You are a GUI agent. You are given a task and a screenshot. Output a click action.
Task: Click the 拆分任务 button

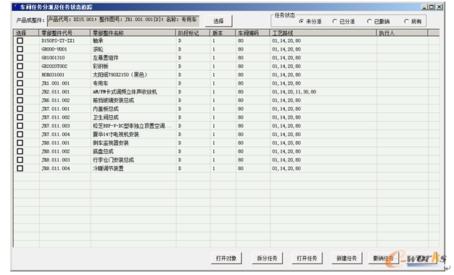[x=267, y=258]
